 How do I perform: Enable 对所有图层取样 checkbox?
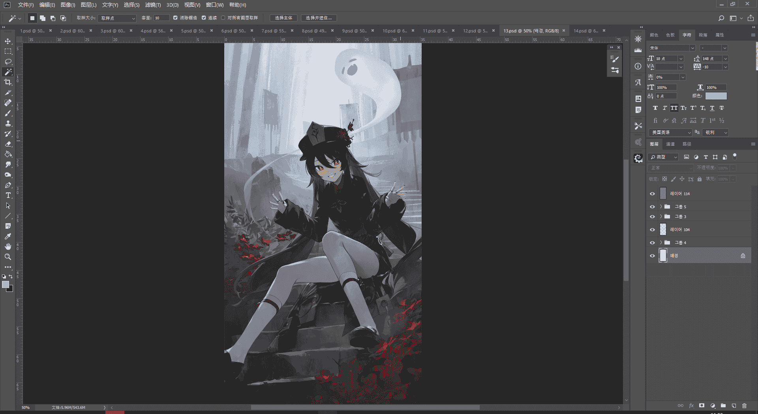coord(223,18)
